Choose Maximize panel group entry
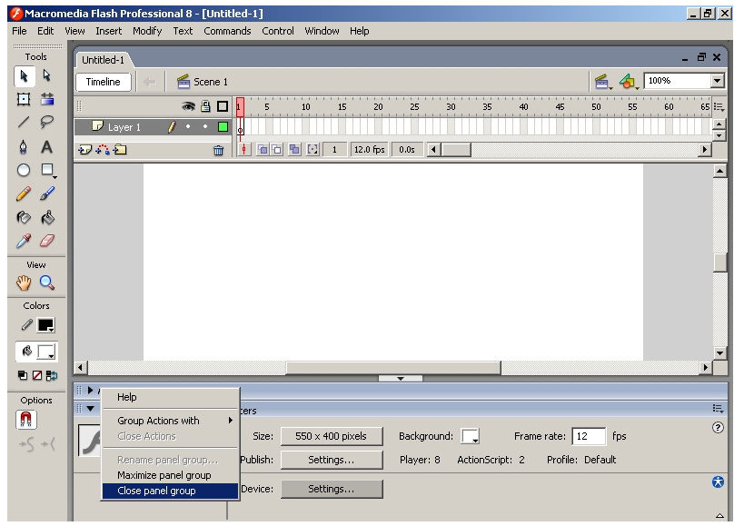The image size is (744, 526). (x=171, y=475)
